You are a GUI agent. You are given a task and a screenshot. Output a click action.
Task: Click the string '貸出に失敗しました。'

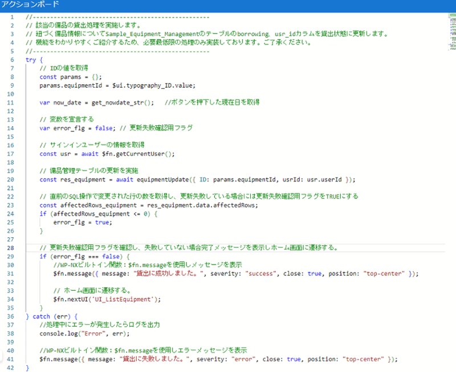click(x=154, y=359)
